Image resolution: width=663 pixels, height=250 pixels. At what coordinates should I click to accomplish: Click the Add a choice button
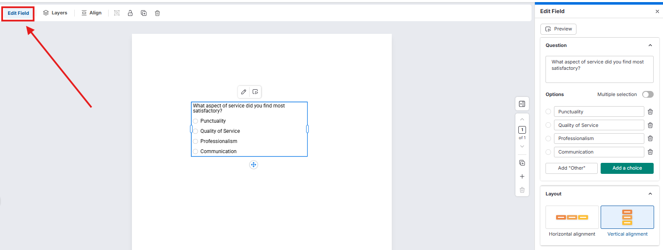pyautogui.click(x=627, y=168)
